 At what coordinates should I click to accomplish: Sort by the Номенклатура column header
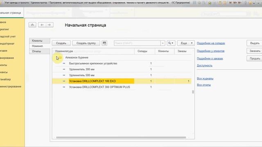93,51
